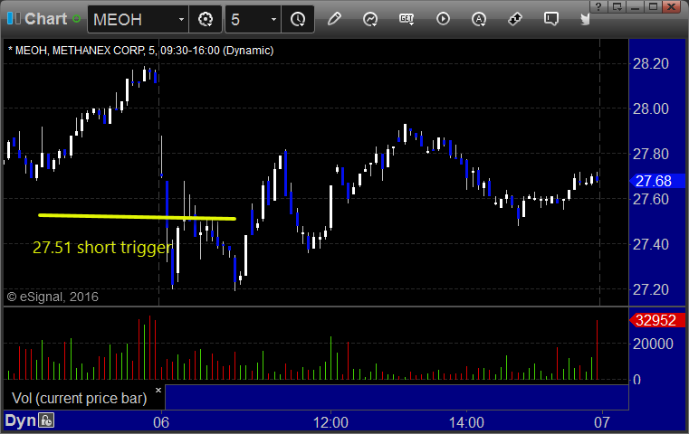This screenshot has width=689, height=434.
Task: Open the symbol dropdown arrow next to MEOH
Action: [181, 19]
